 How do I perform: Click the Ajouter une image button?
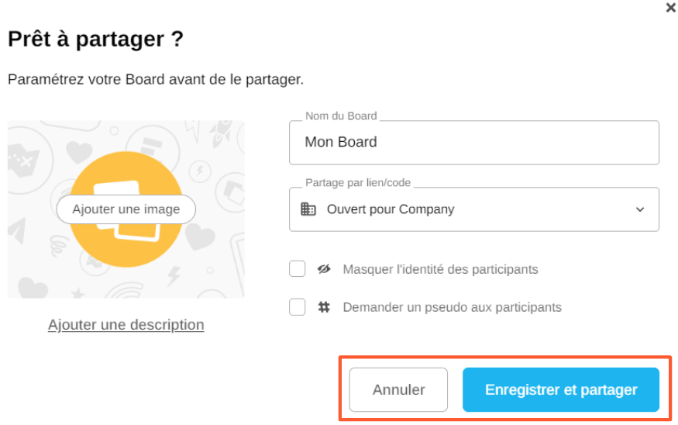(x=126, y=209)
